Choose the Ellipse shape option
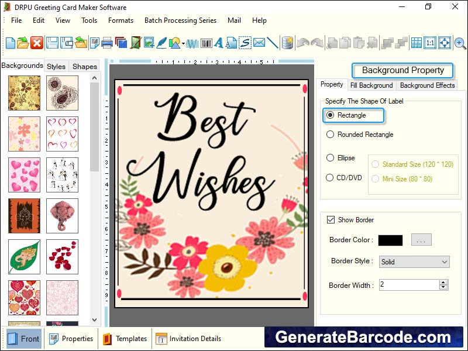 329,158
